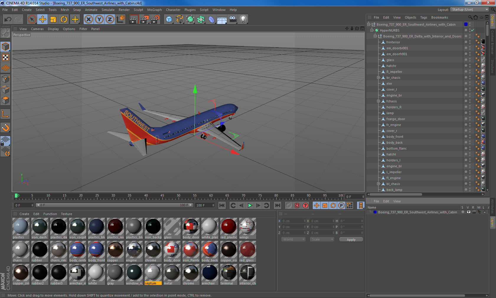Select the red_plastic material swatch
The height and width of the screenshot is (298, 496).
point(229,228)
